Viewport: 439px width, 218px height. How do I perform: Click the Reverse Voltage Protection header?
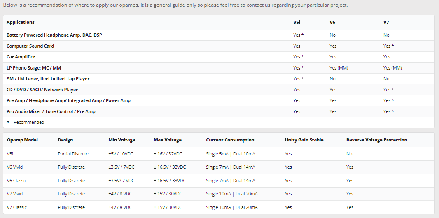point(376,140)
